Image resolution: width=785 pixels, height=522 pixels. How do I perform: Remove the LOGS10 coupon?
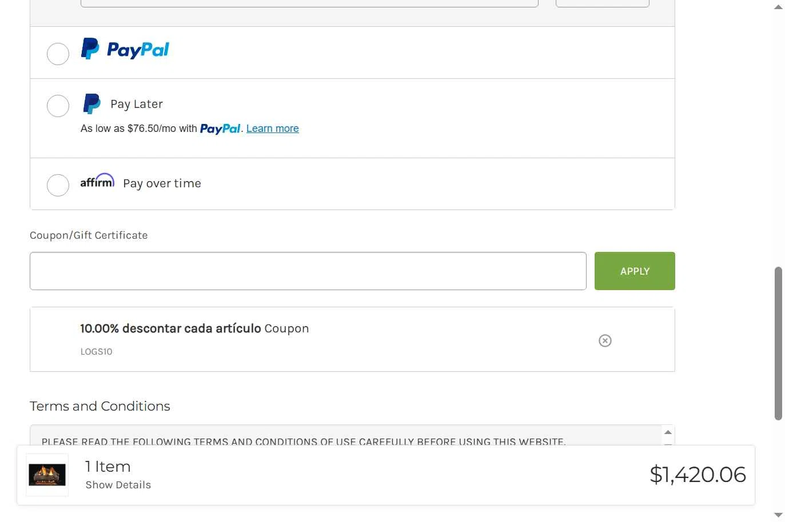point(605,341)
